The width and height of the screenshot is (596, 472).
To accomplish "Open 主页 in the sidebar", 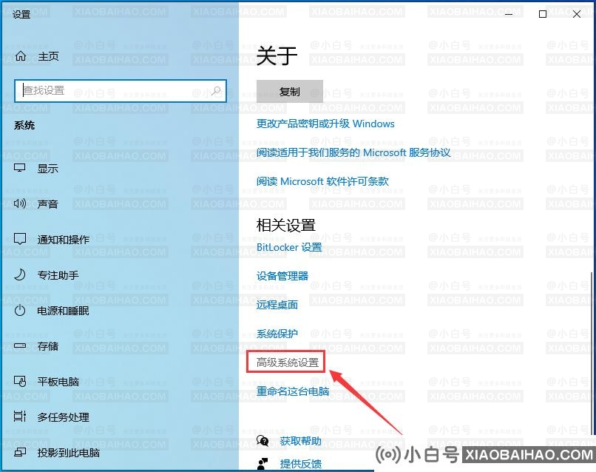I will (48, 56).
